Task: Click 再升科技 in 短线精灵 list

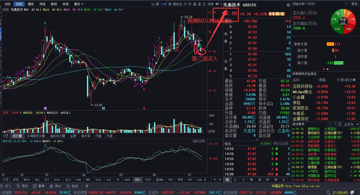Action: click(314, 180)
